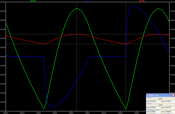Select the blue trace label at top
Viewport: 175px width, 114px height.
click(x=87, y=1)
